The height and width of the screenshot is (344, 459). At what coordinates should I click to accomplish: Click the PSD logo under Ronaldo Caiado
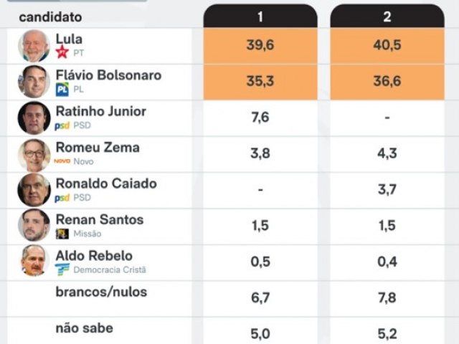(62, 198)
